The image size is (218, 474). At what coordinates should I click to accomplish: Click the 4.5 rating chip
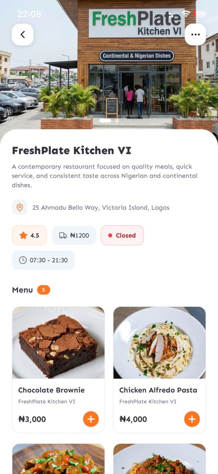(x=29, y=235)
